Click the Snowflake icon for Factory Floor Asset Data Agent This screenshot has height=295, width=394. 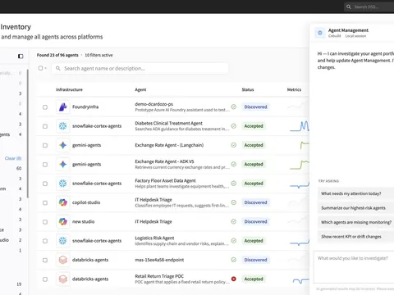[63, 184]
